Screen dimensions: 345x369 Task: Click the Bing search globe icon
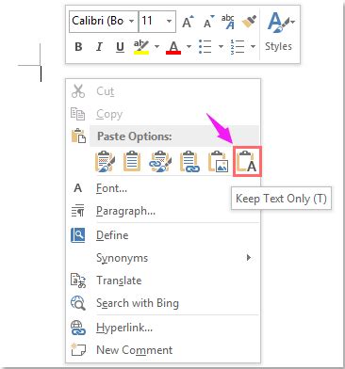78,303
